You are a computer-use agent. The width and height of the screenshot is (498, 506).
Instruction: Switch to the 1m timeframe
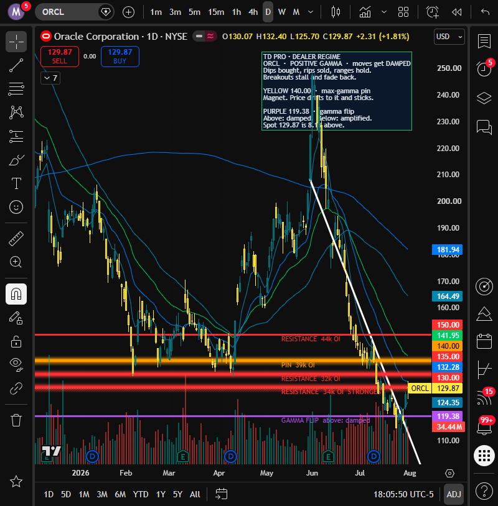click(156, 12)
